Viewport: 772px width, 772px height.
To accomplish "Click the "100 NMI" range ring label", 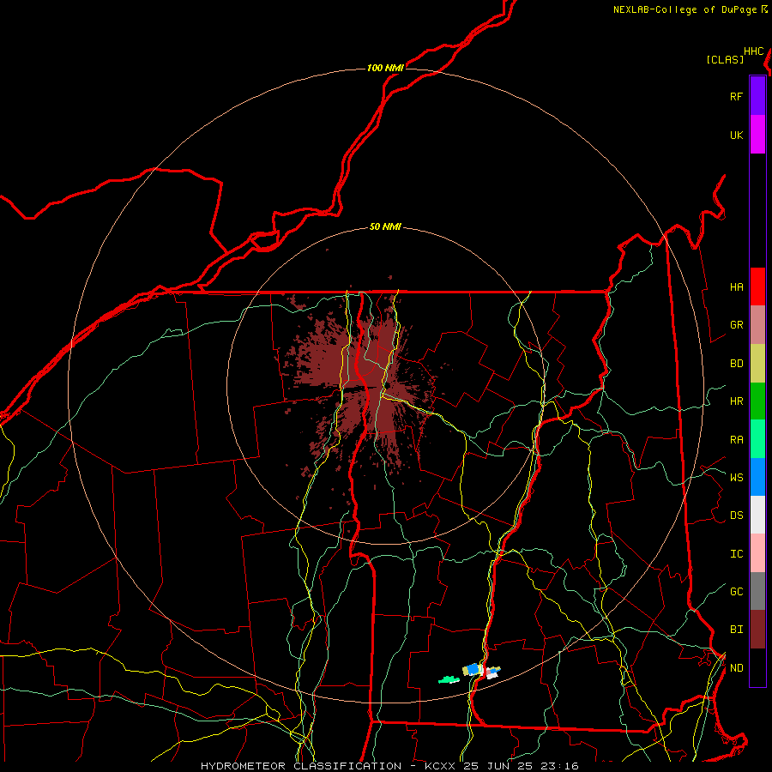I will 385,68.
